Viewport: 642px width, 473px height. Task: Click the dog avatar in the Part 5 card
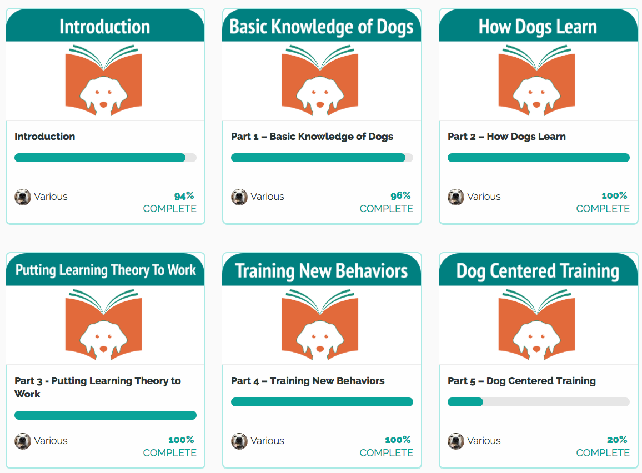[x=456, y=441]
